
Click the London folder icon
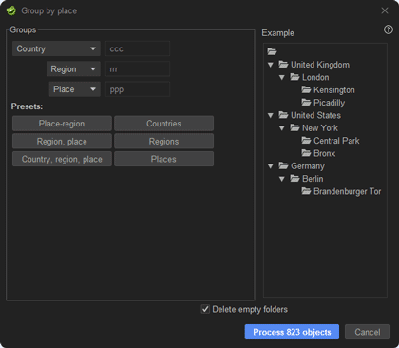294,77
